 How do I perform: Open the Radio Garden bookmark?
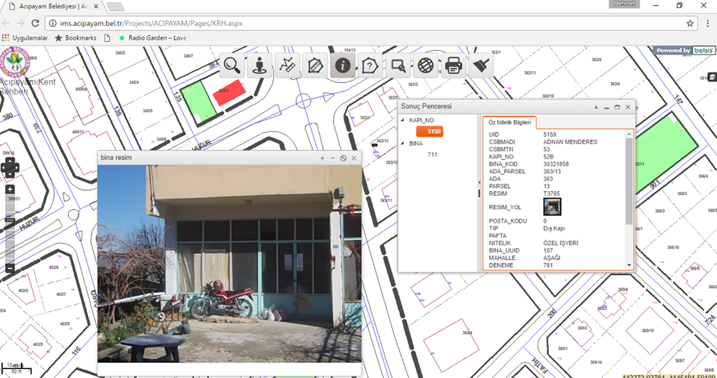(x=152, y=38)
